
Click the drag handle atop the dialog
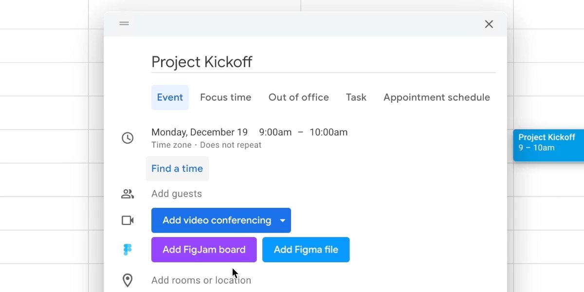(124, 23)
